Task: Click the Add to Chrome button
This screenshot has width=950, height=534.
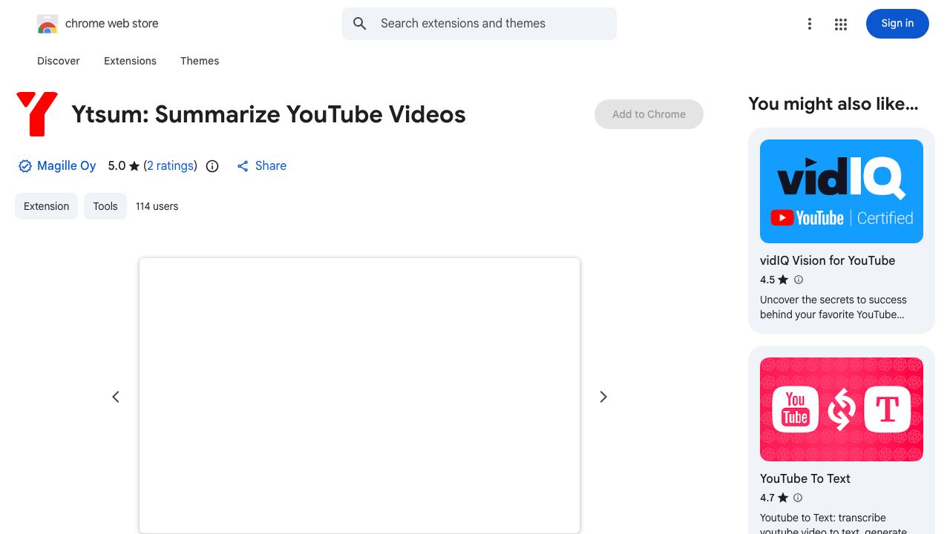Action: pyautogui.click(x=649, y=114)
